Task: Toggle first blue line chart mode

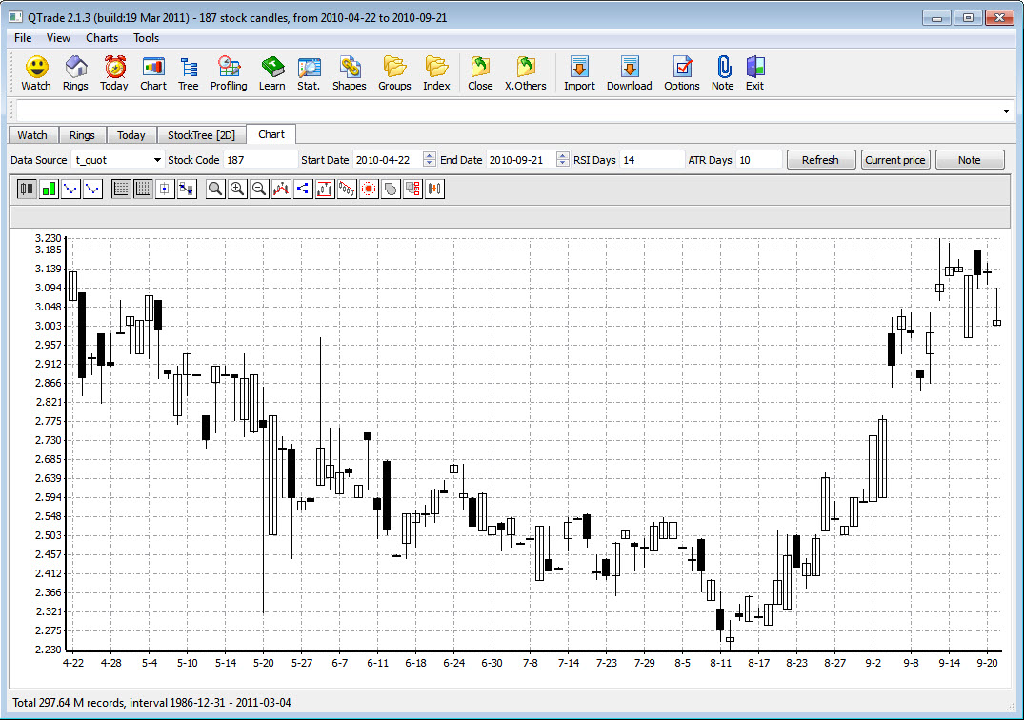Action: click(x=70, y=190)
